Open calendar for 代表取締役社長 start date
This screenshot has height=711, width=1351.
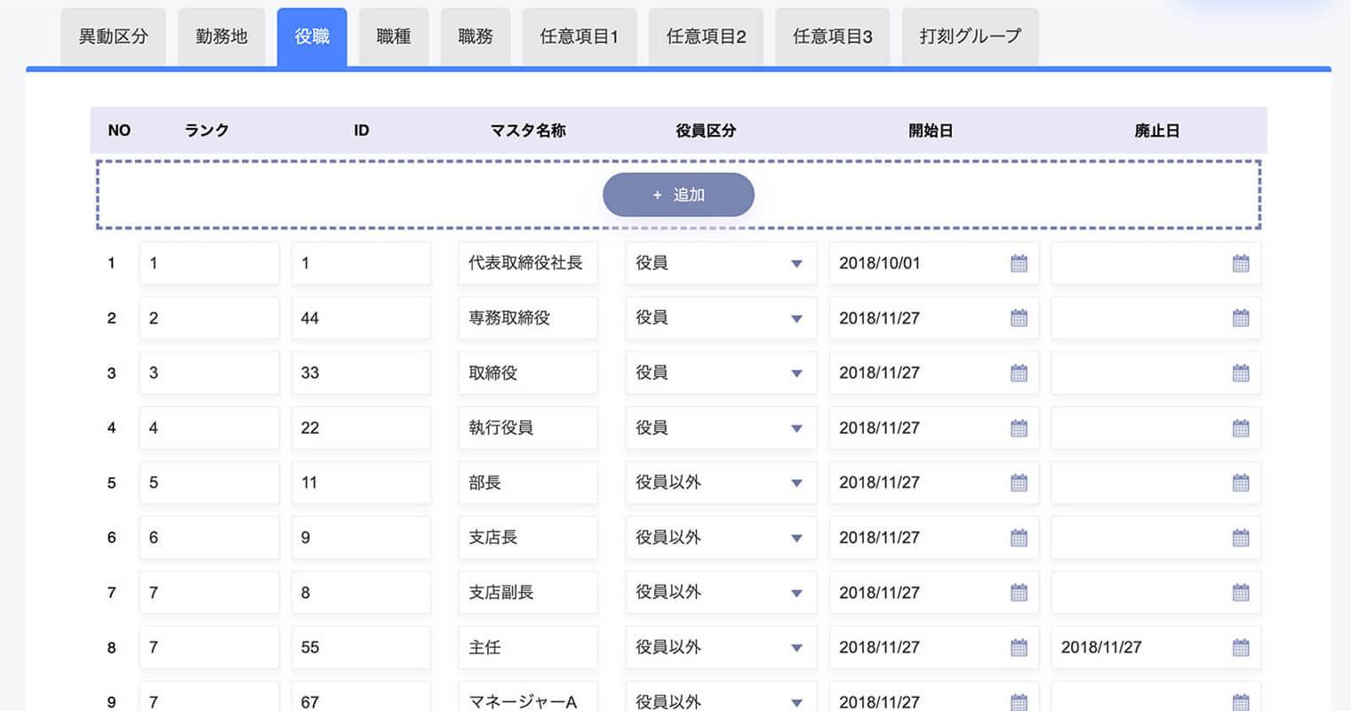(1019, 263)
